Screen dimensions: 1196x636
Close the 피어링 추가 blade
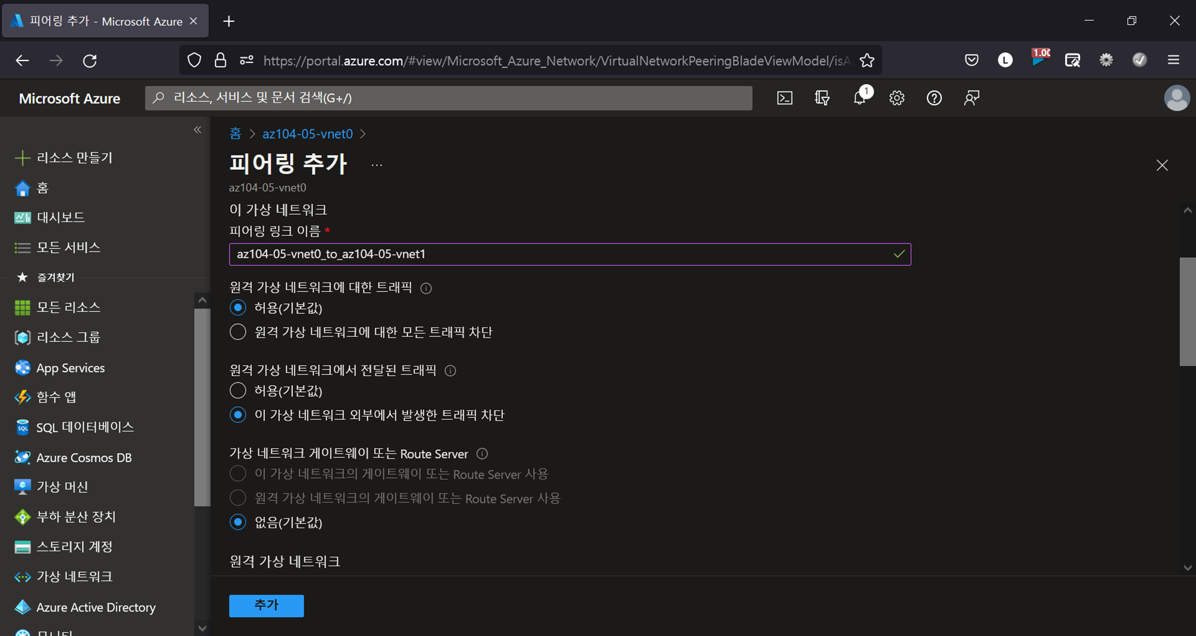[x=1162, y=166]
